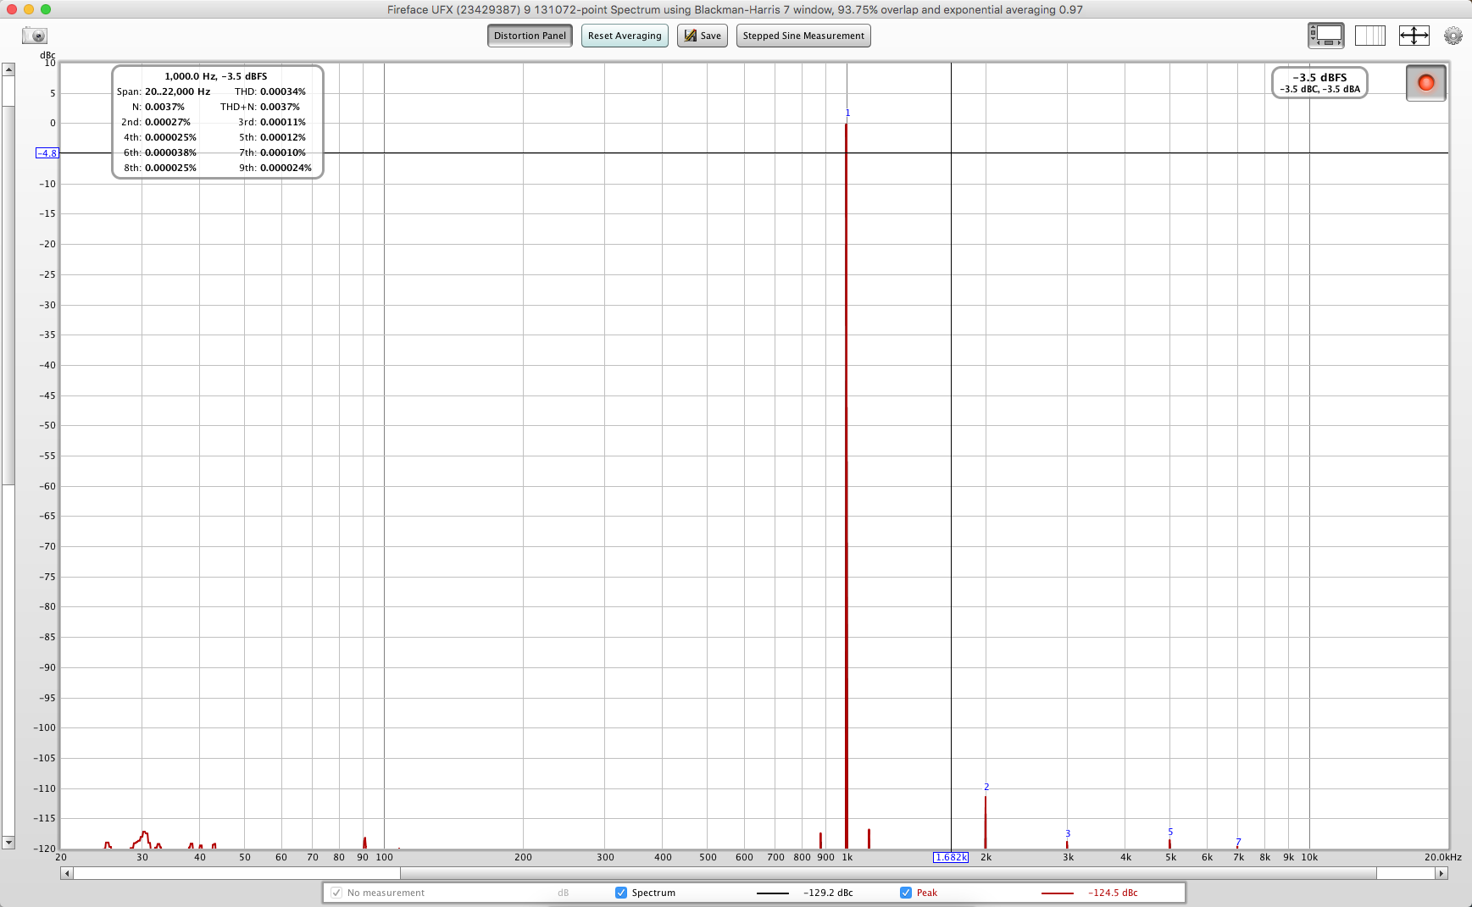Click the THD value 0.00034%
The image size is (1472, 907).
pyautogui.click(x=283, y=91)
